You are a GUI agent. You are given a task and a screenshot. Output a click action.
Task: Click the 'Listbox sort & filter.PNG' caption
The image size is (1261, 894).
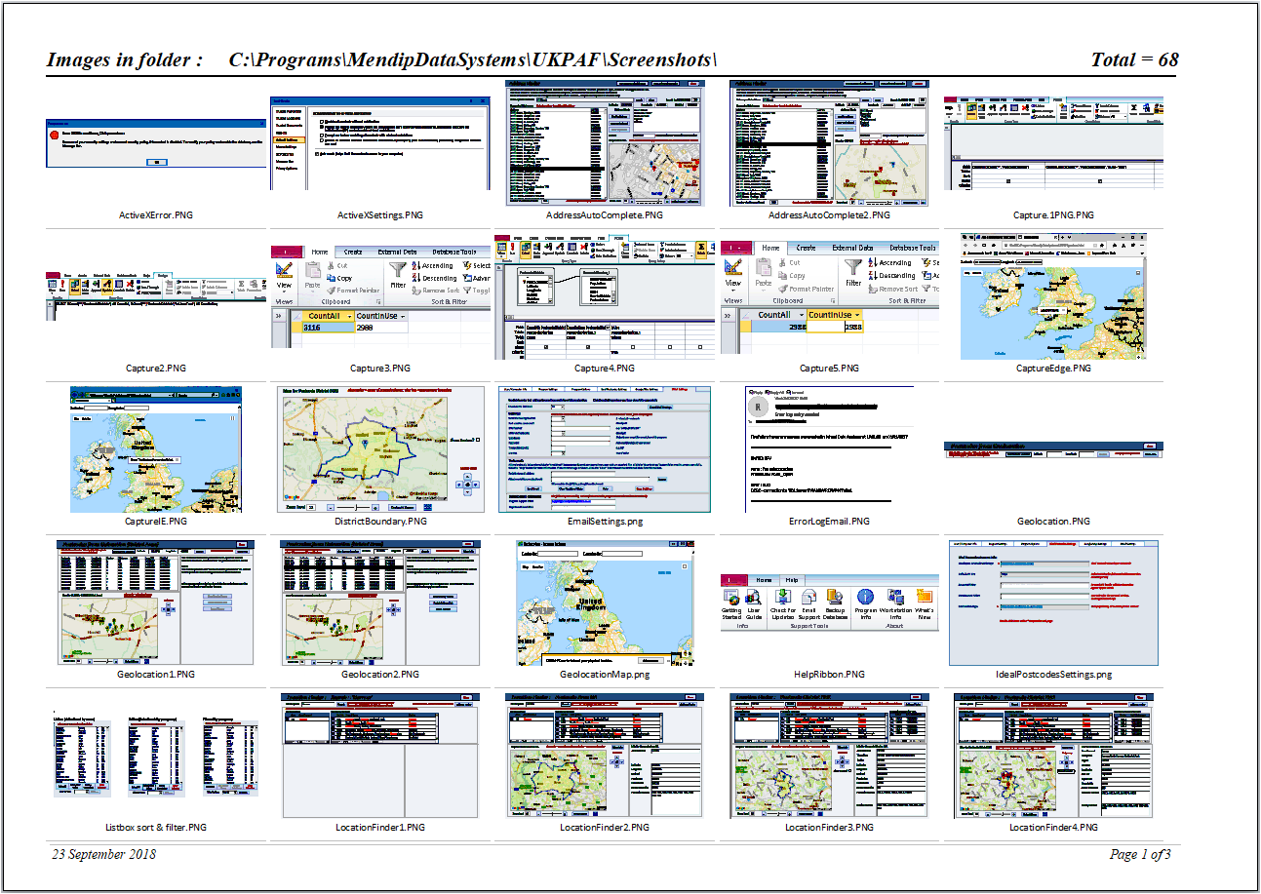[156, 827]
